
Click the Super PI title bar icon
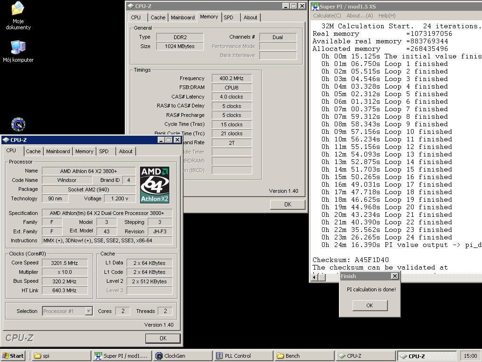tap(314, 6)
